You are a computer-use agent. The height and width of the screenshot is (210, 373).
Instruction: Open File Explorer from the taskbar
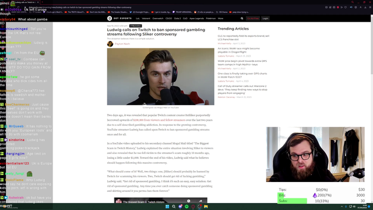coord(206,206)
